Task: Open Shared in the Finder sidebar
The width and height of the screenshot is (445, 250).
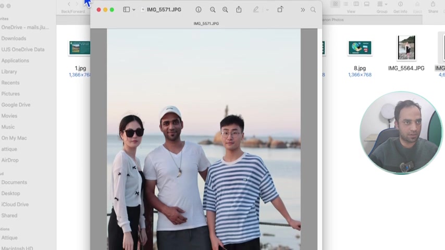Action: click(x=9, y=216)
